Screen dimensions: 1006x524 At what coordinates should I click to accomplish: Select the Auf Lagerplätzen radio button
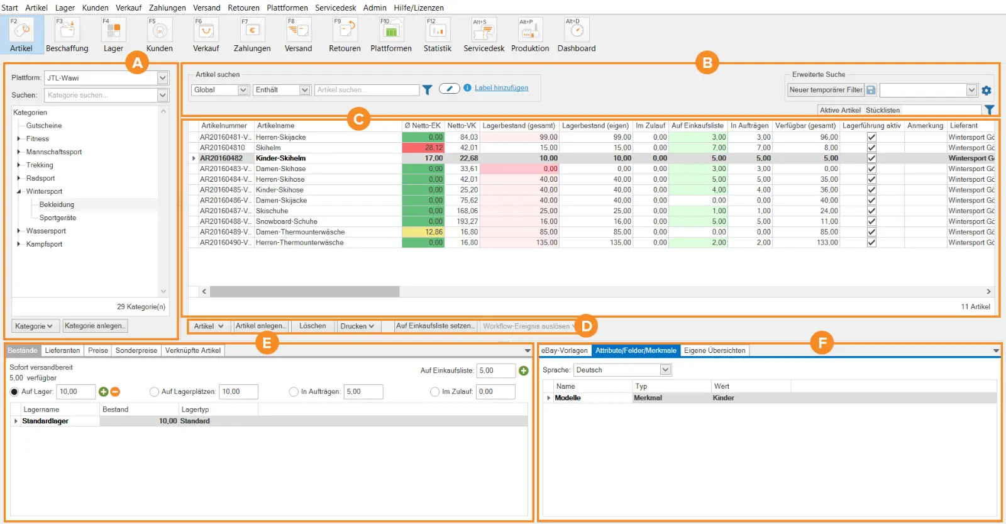tap(154, 391)
